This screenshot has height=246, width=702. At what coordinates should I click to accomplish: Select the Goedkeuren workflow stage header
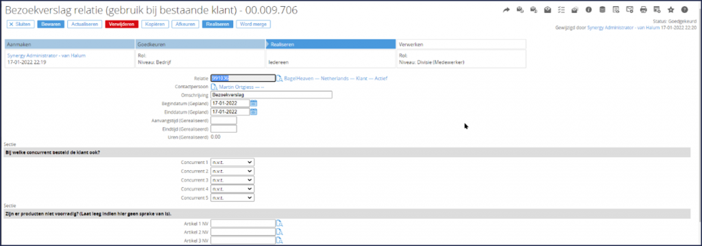point(200,44)
